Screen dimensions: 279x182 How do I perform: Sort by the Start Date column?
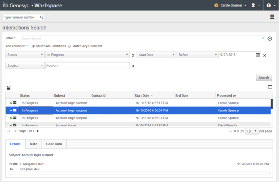[153, 96]
